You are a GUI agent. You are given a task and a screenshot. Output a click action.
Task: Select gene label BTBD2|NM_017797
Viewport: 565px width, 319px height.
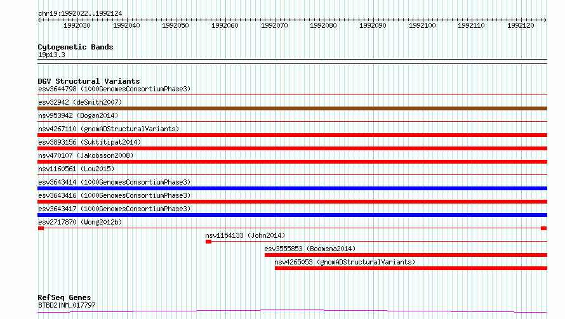[x=67, y=305]
